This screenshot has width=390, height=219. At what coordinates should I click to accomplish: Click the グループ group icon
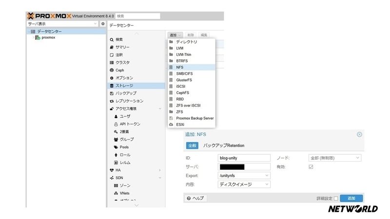pyautogui.click(x=116, y=140)
